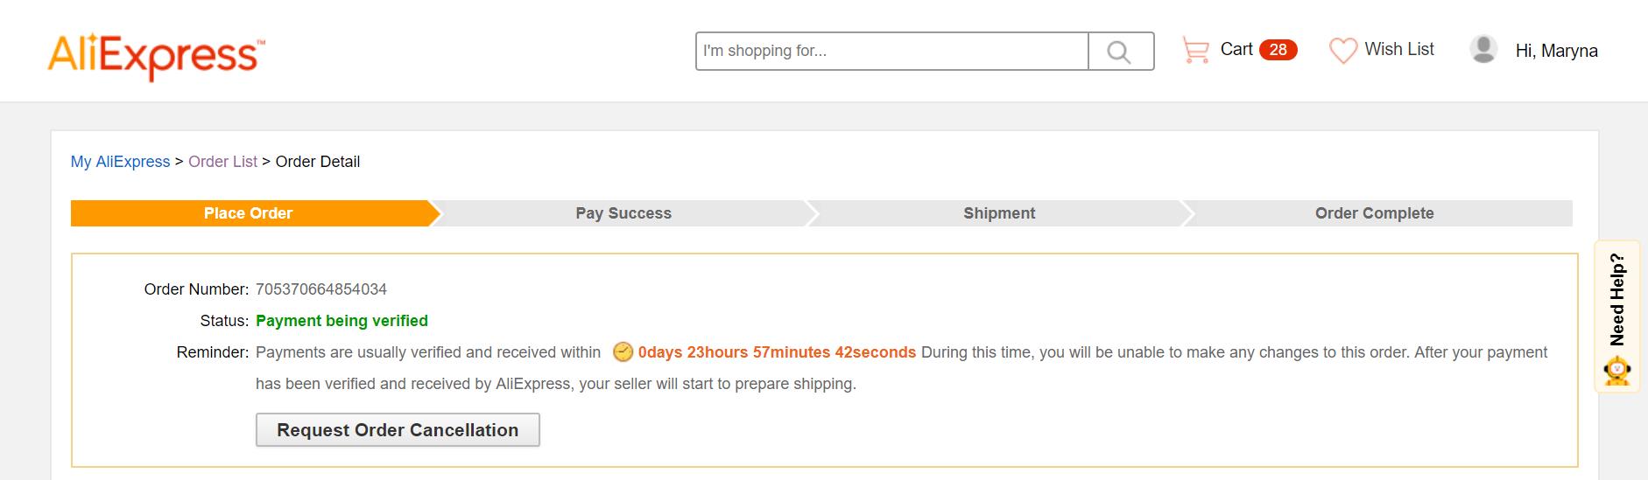Click the search magnifier icon
This screenshot has height=480, width=1648.
coord(1119,52)
